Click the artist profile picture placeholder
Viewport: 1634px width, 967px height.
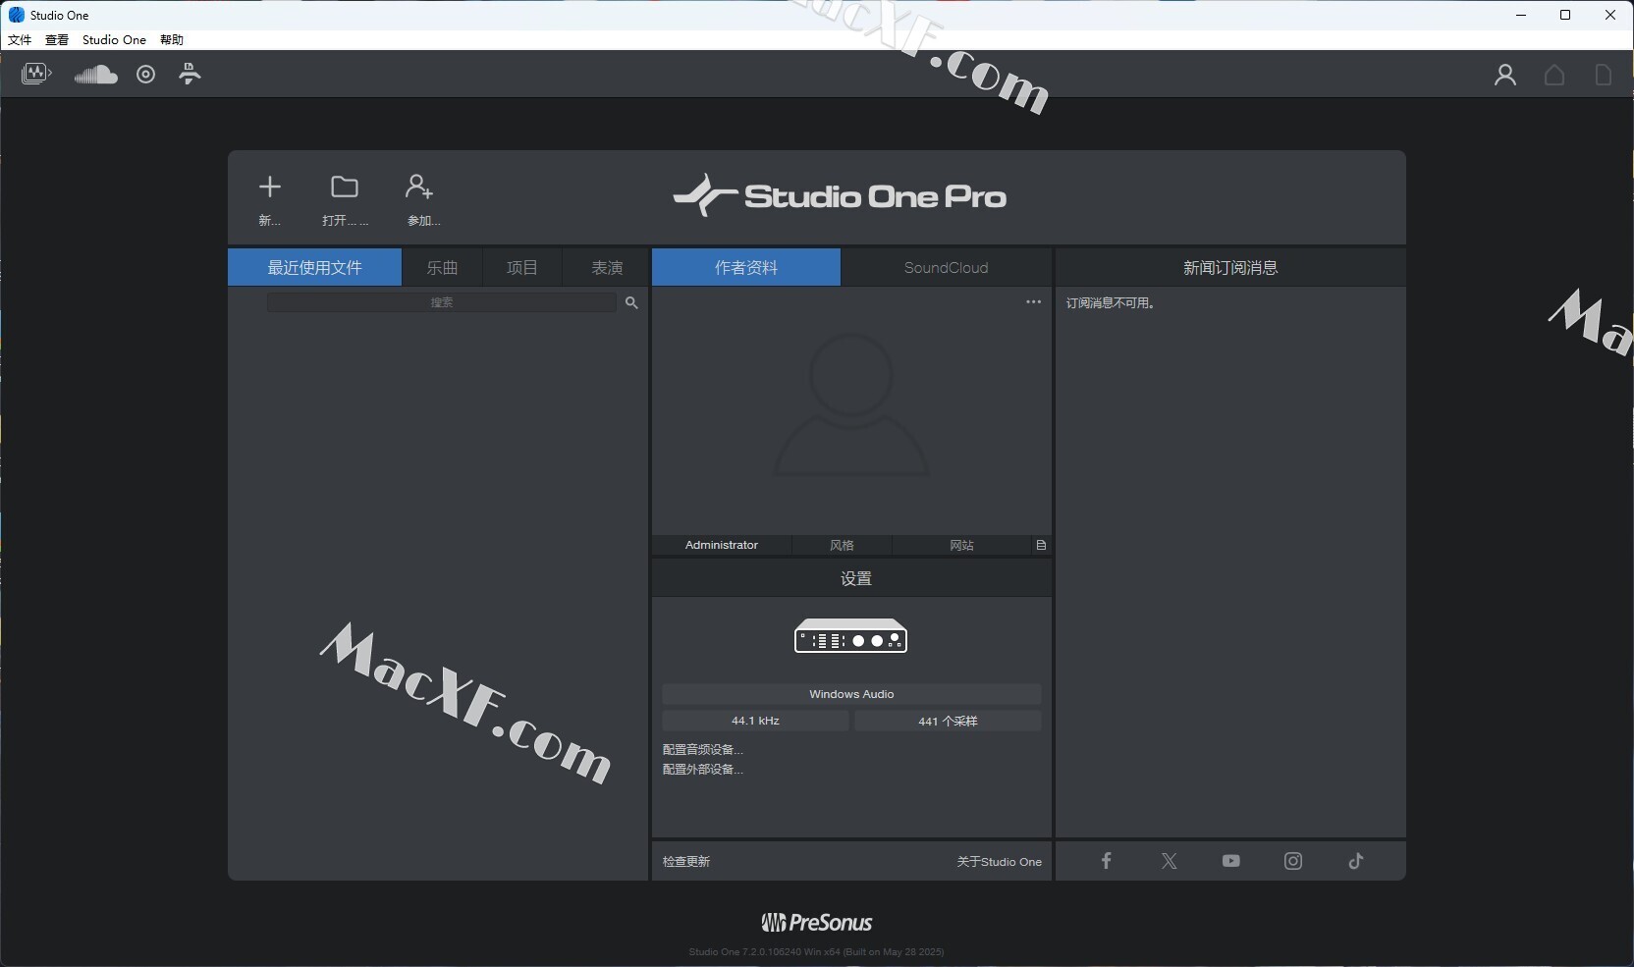click(x=851, y=404)
